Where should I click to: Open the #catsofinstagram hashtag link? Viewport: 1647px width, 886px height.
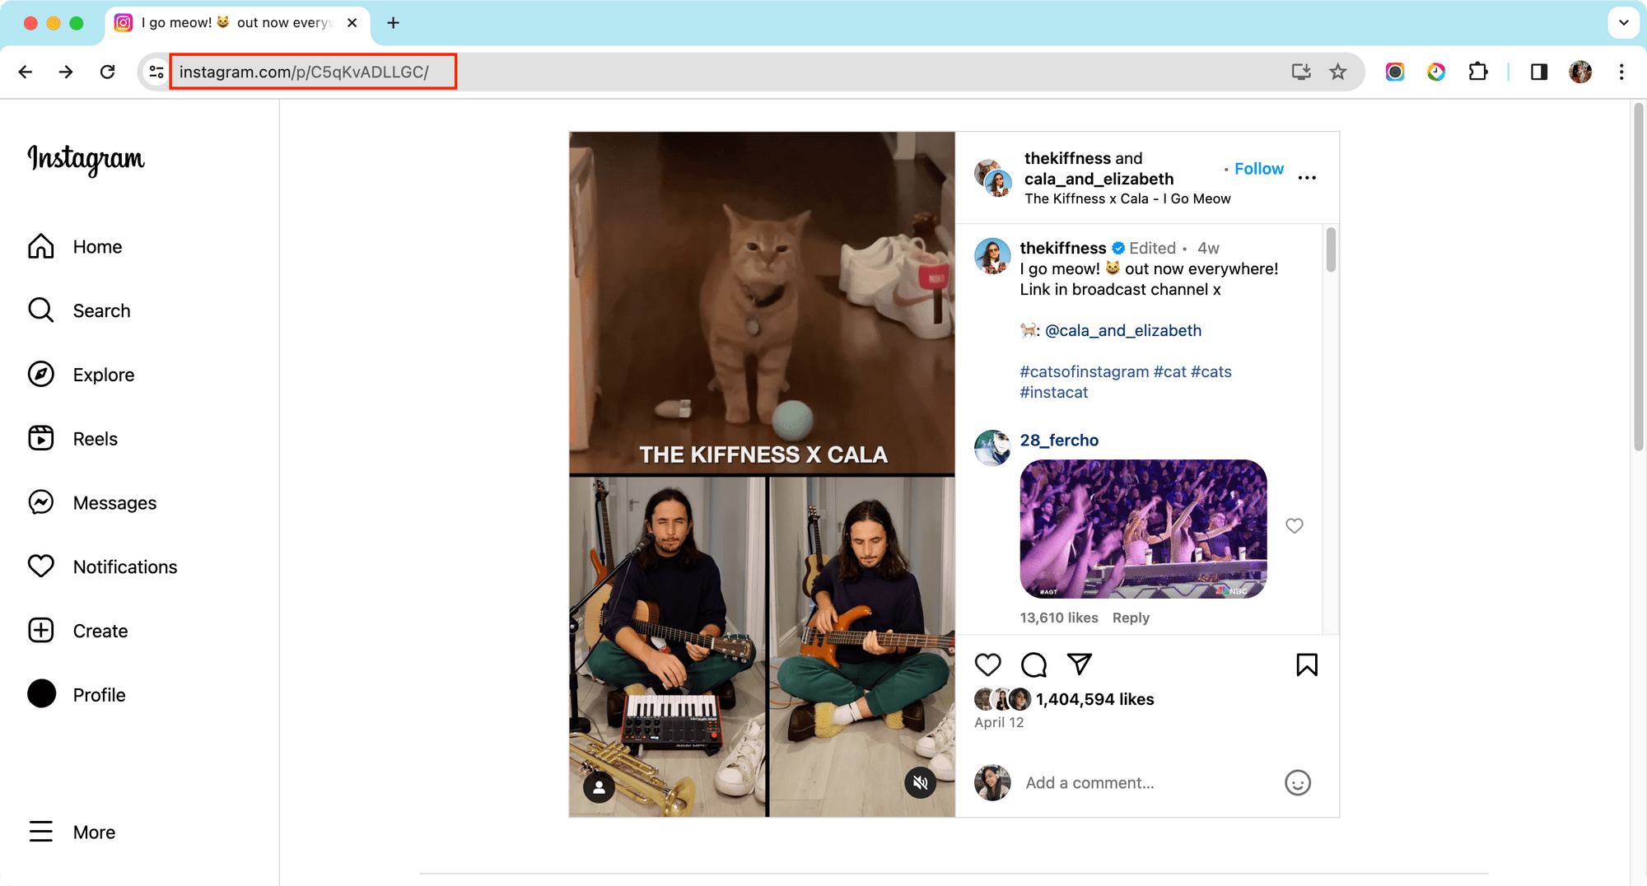pos(1084,371)
